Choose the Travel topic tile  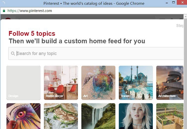click(x=136, y=83)
